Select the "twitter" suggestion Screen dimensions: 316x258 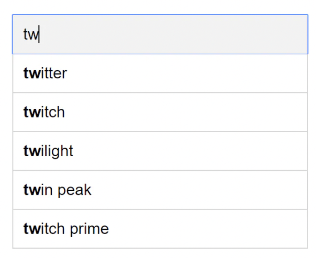[x=45, y=73]
